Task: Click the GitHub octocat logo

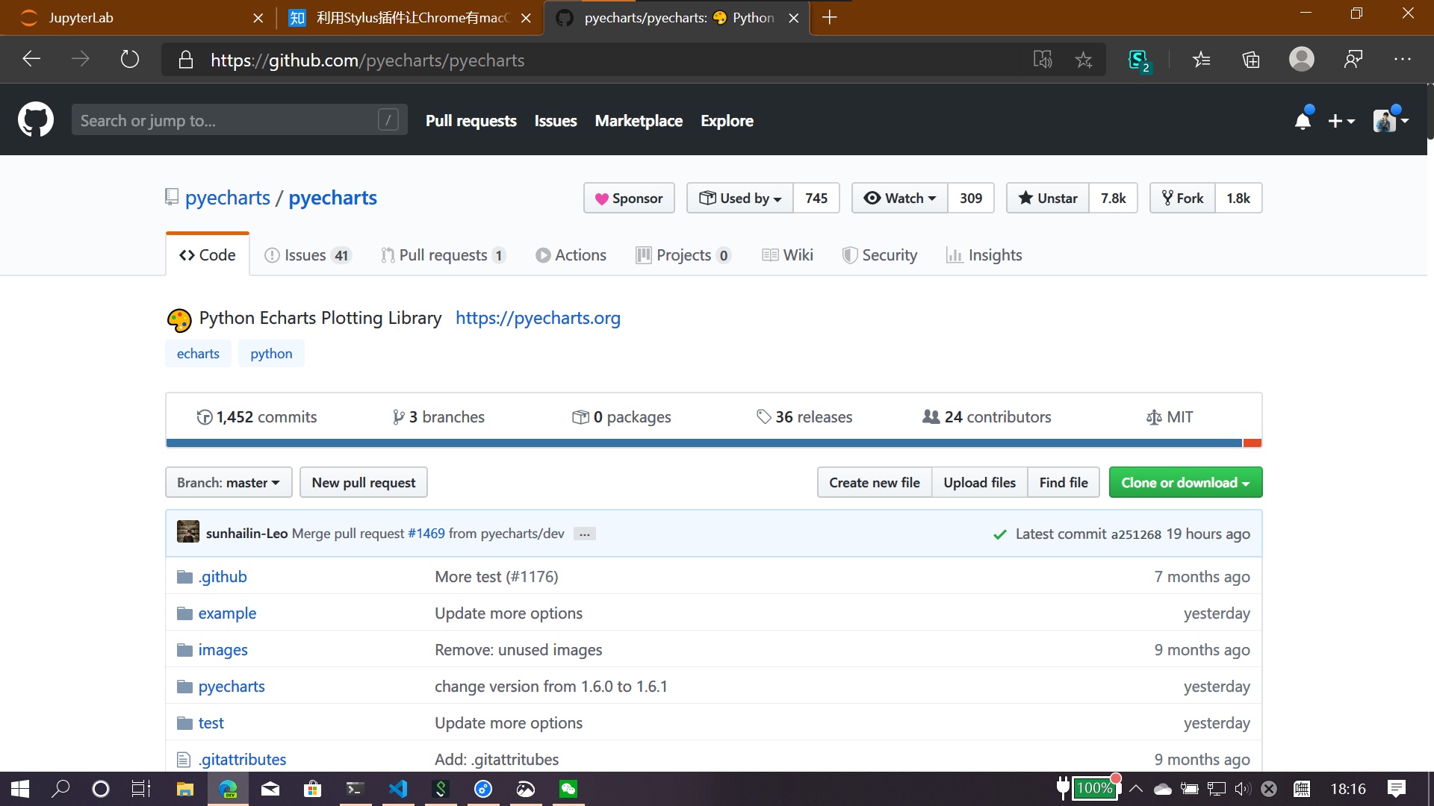Action: 36,120
